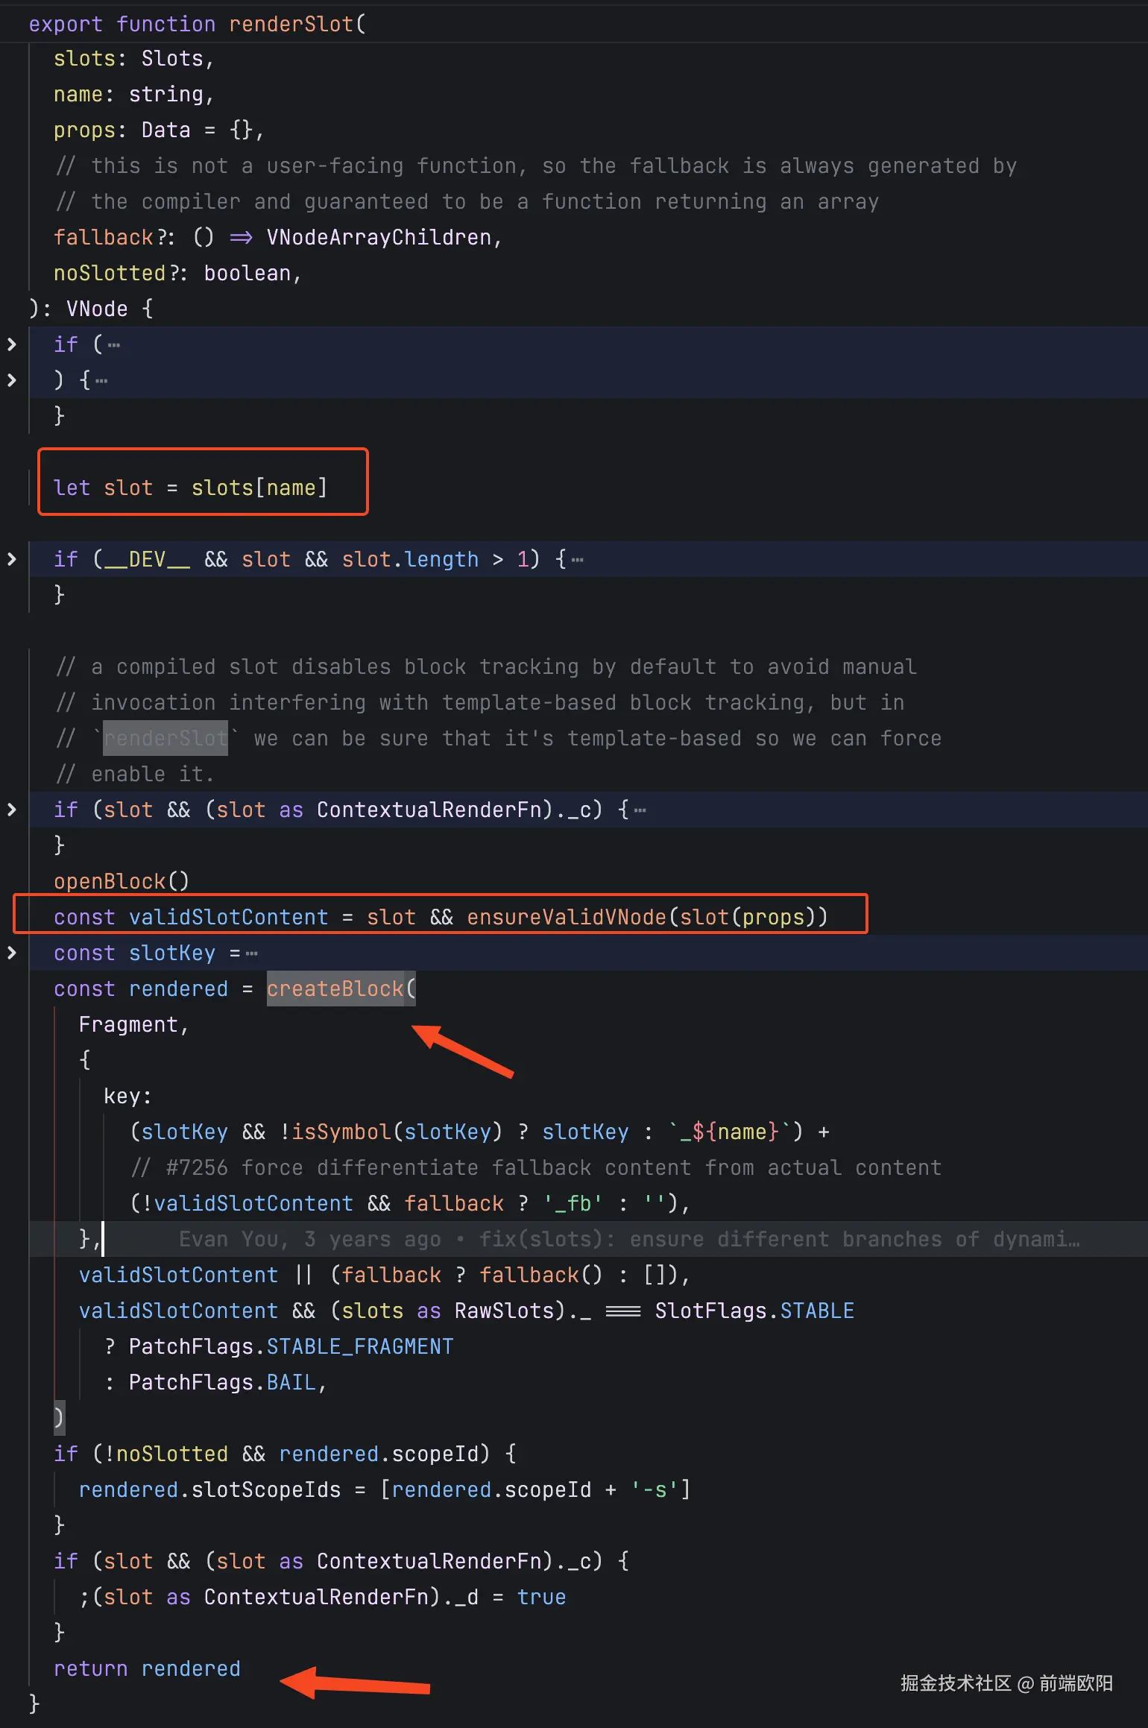Click "#7256 force differentiate" comment line
Image resolution: width=1148 pixels, height=1728 pixels.
(536, 1167)
